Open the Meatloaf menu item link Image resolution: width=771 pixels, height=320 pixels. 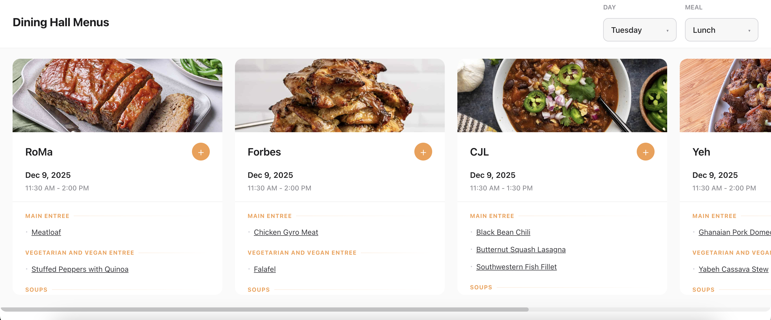click(x=46, y=232)
